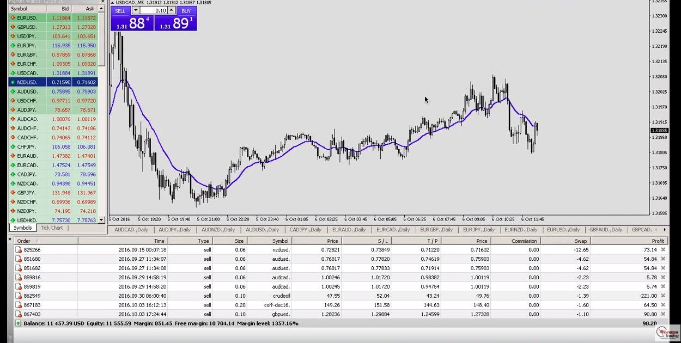Click the green balance icon in the summary row
The height and width of the screenshot is (343, 681).
[19, 323]
